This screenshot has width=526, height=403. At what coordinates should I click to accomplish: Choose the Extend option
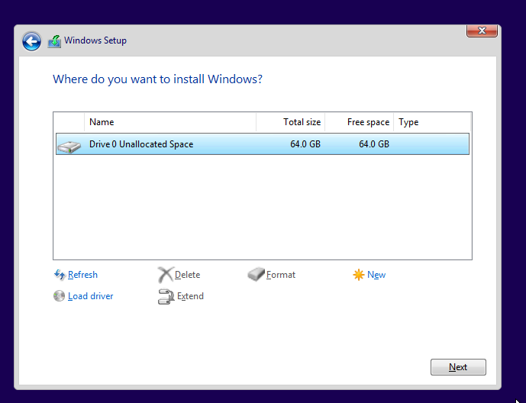[x=190, y=296]
